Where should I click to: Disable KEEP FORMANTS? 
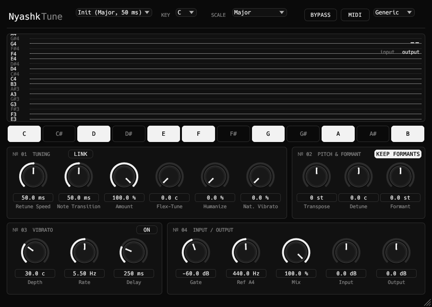[398, 154]
